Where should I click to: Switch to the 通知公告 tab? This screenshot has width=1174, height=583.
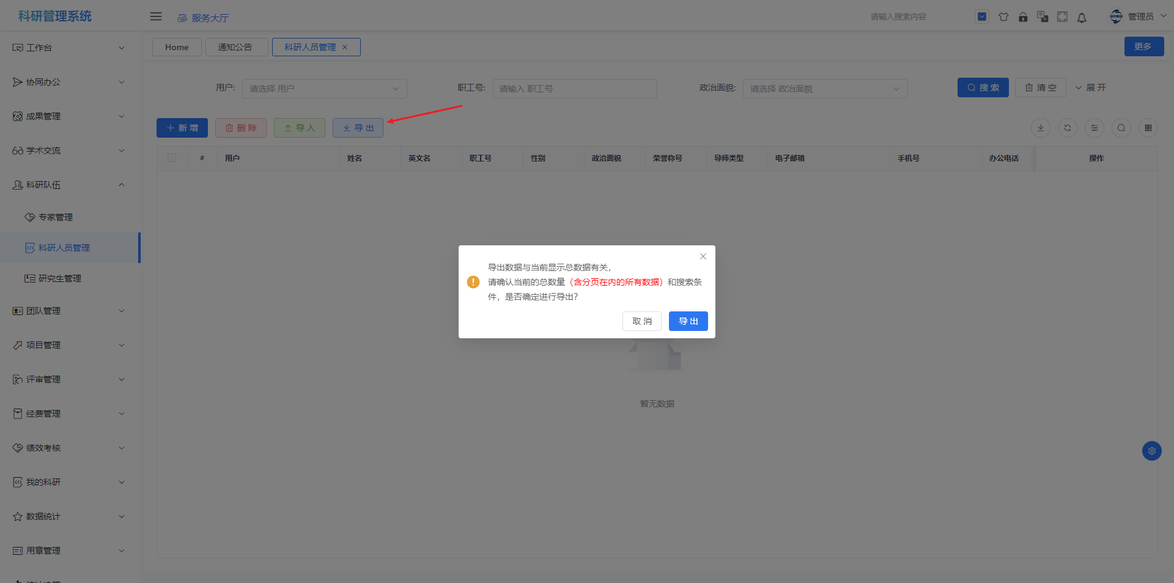(x=236, y=47)
